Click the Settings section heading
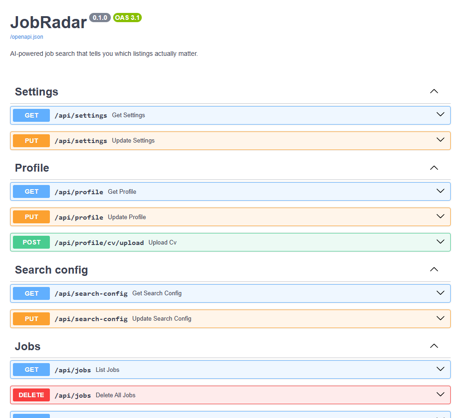 (36, 92)
